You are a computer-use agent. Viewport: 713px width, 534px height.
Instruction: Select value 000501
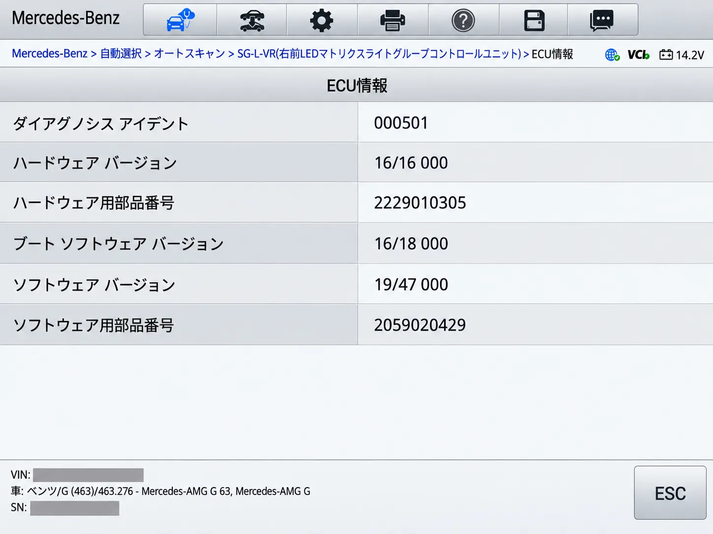pyautogui.click(x=401, y=123)
